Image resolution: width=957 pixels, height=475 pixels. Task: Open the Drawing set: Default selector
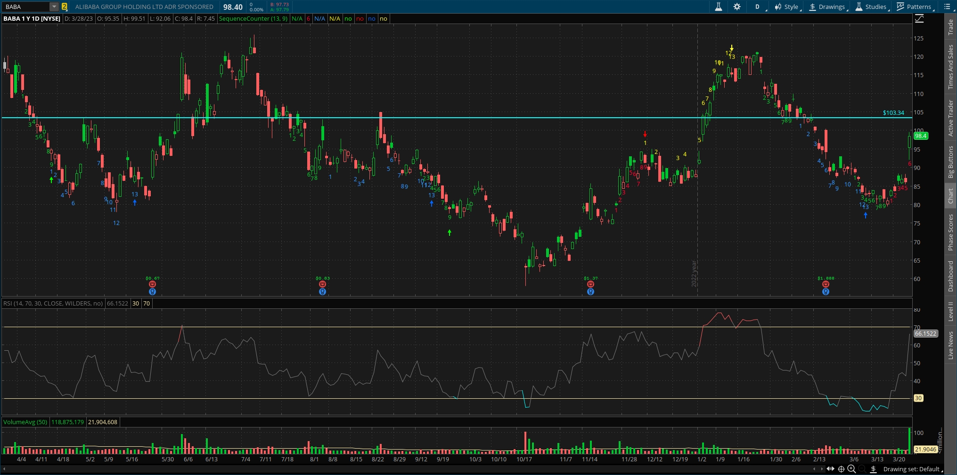coord(913,469)
